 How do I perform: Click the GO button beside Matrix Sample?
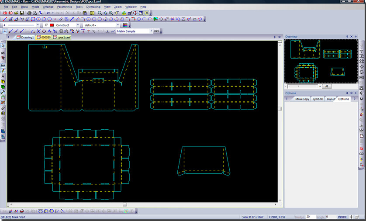pos(156,31)
